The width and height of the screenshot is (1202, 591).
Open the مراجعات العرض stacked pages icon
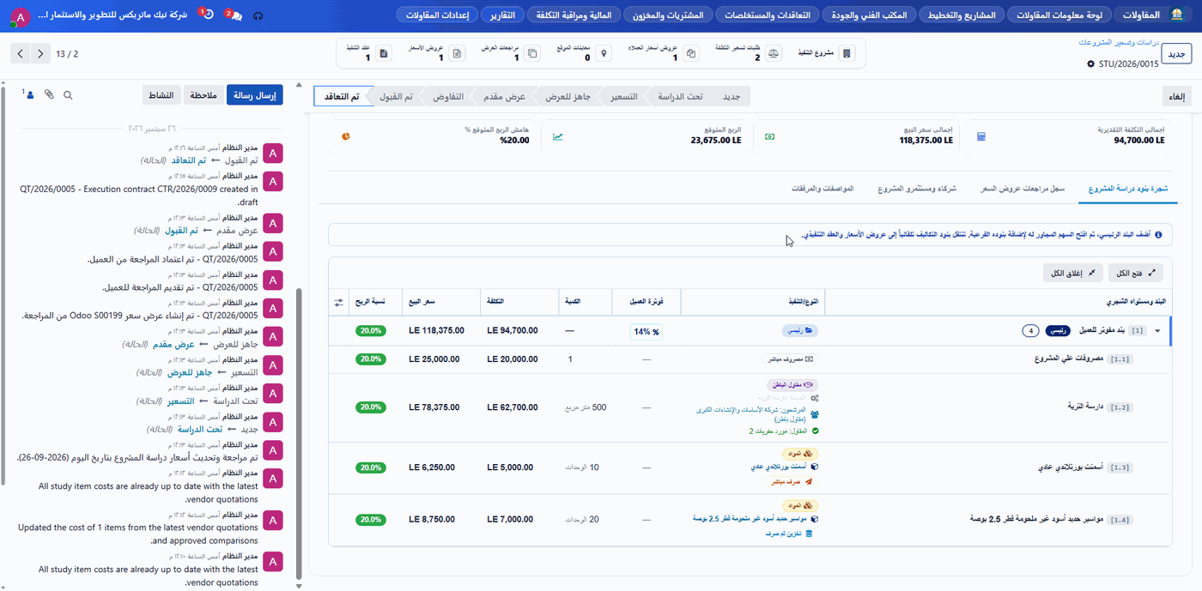[532, 53]
